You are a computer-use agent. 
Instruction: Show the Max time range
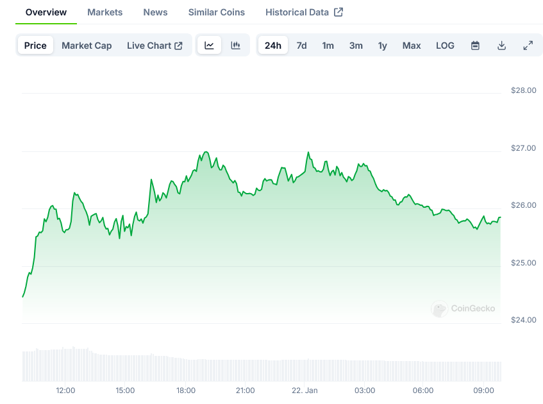[412, 46]
